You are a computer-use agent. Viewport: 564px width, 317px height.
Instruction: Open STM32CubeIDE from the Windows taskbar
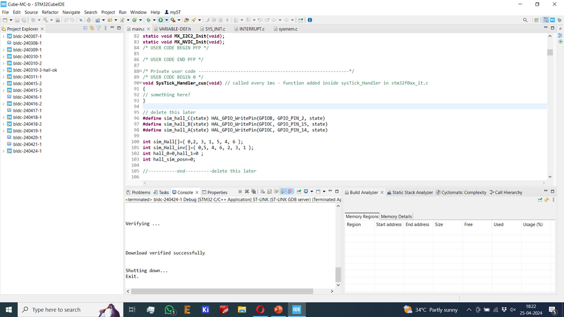pyautogui.click(x=296, y=310)
